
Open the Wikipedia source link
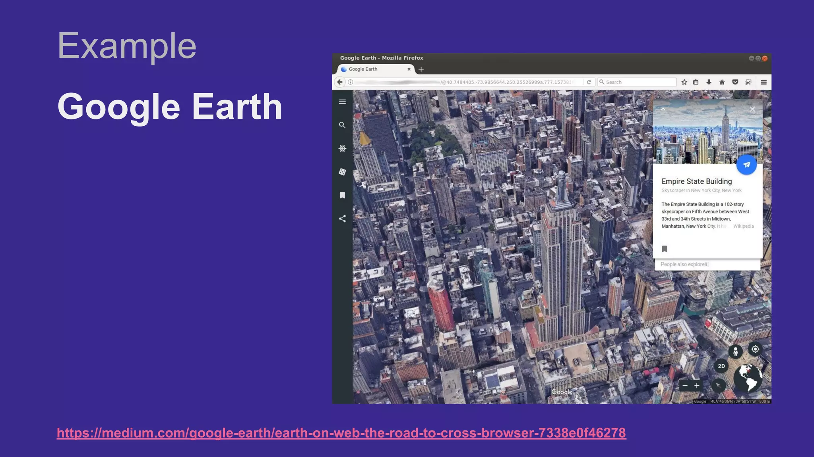tap(743, 226)
